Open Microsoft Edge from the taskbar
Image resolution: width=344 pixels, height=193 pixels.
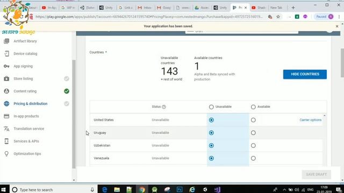coord(105,189)
